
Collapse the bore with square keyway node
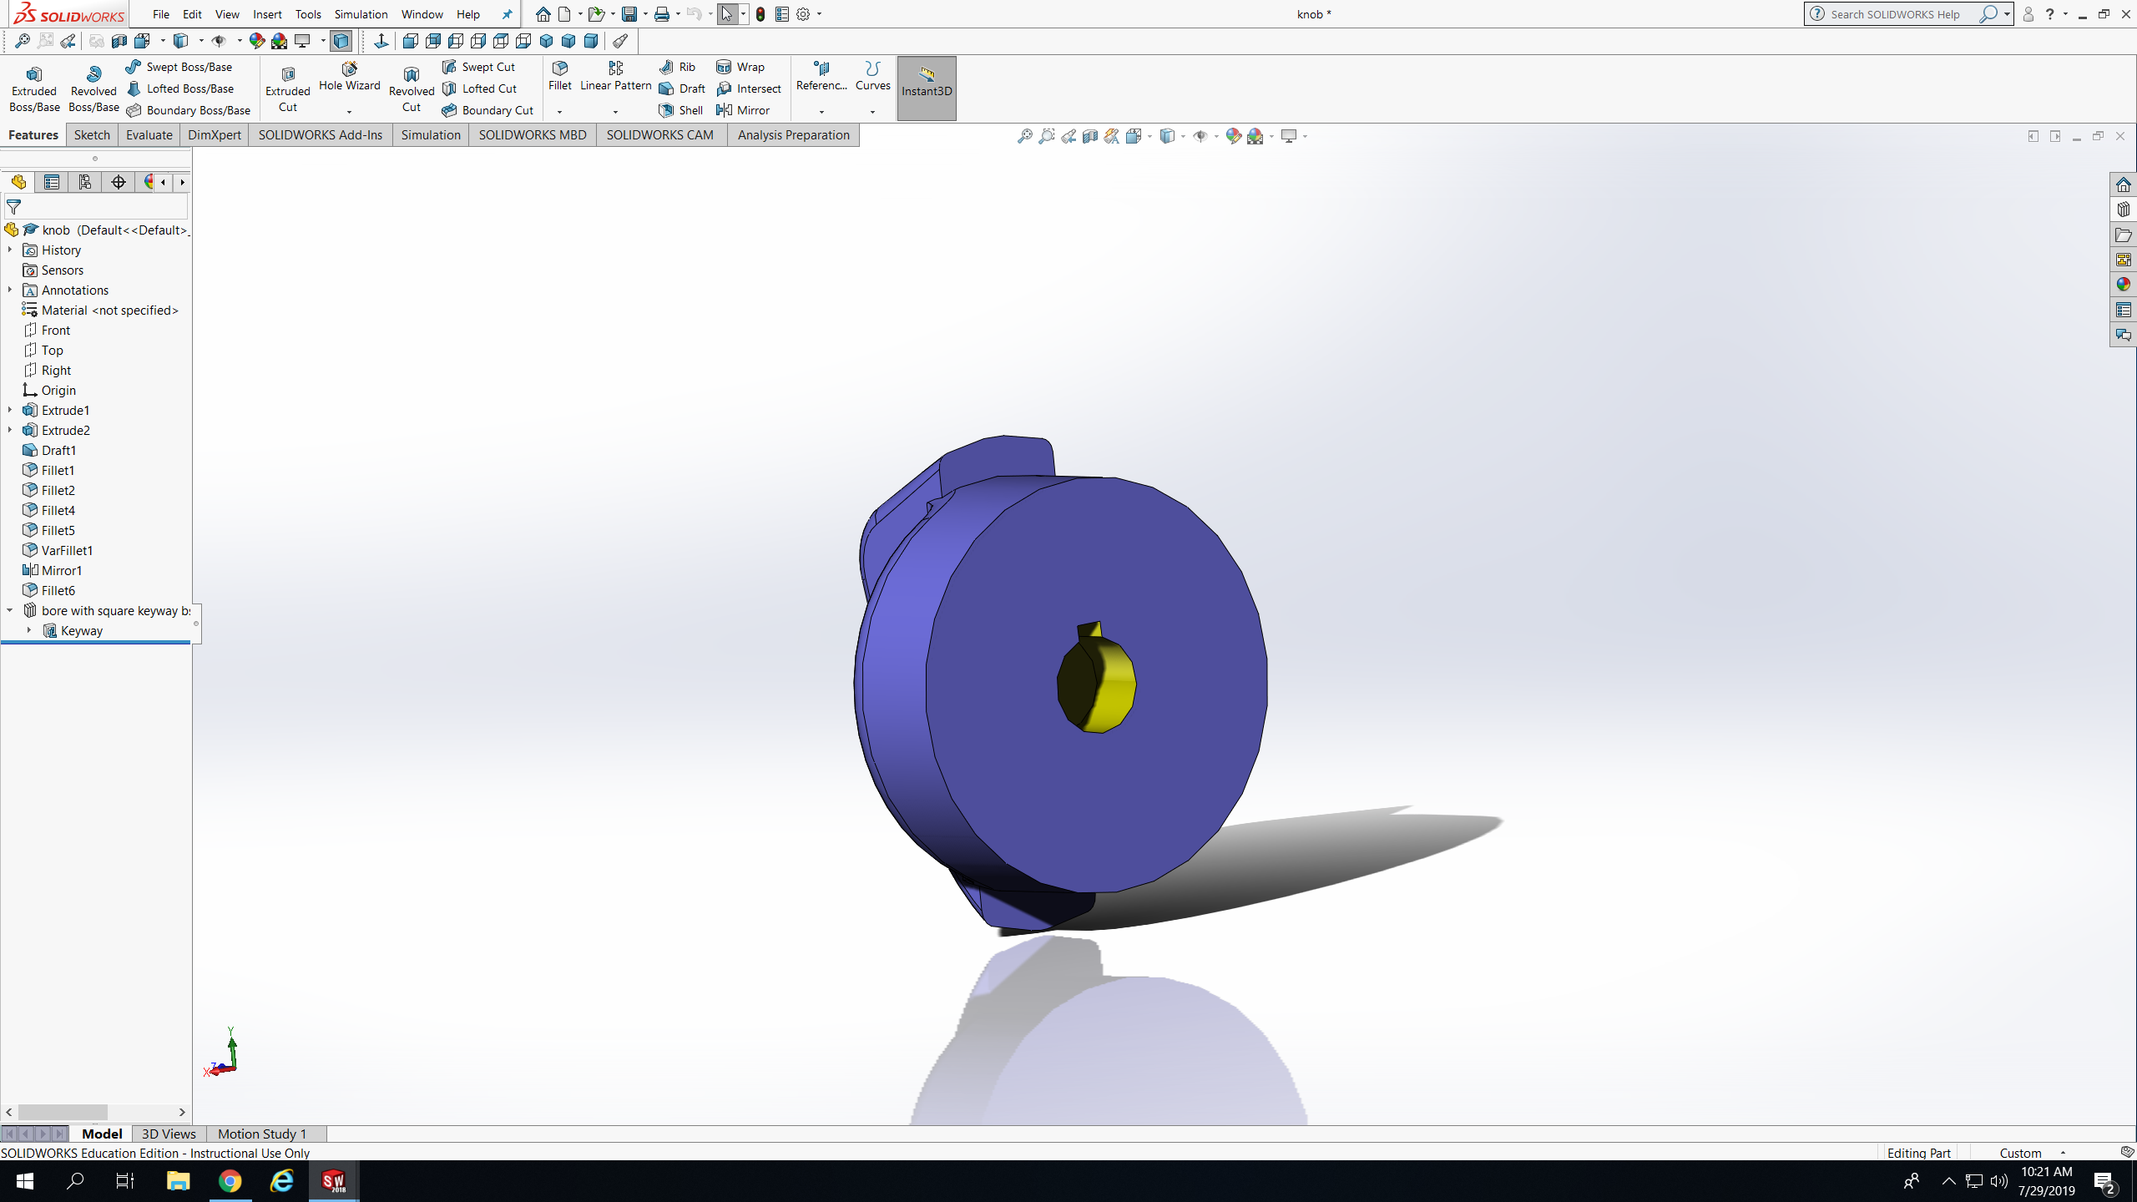coord(10,610)
